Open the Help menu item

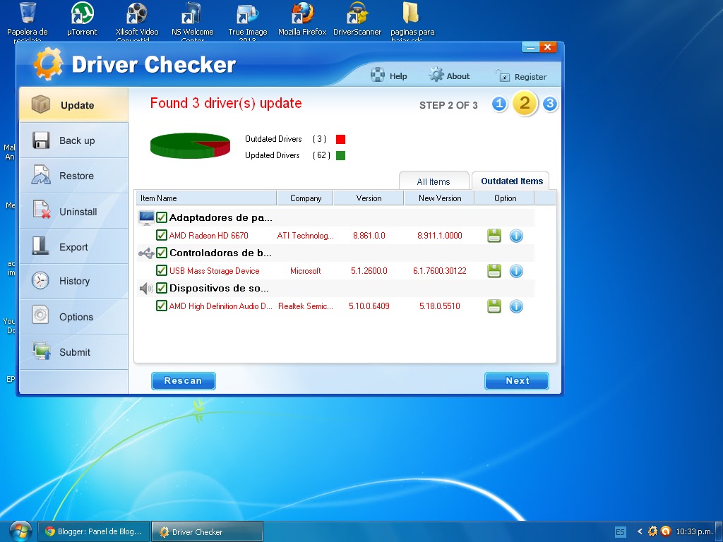(x=389, y=76)
